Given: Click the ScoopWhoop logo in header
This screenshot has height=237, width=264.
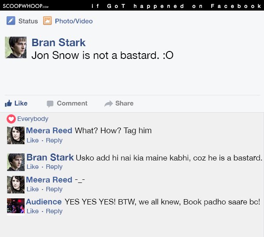Looking at the screenshot, I should click(x=26, y=6).
